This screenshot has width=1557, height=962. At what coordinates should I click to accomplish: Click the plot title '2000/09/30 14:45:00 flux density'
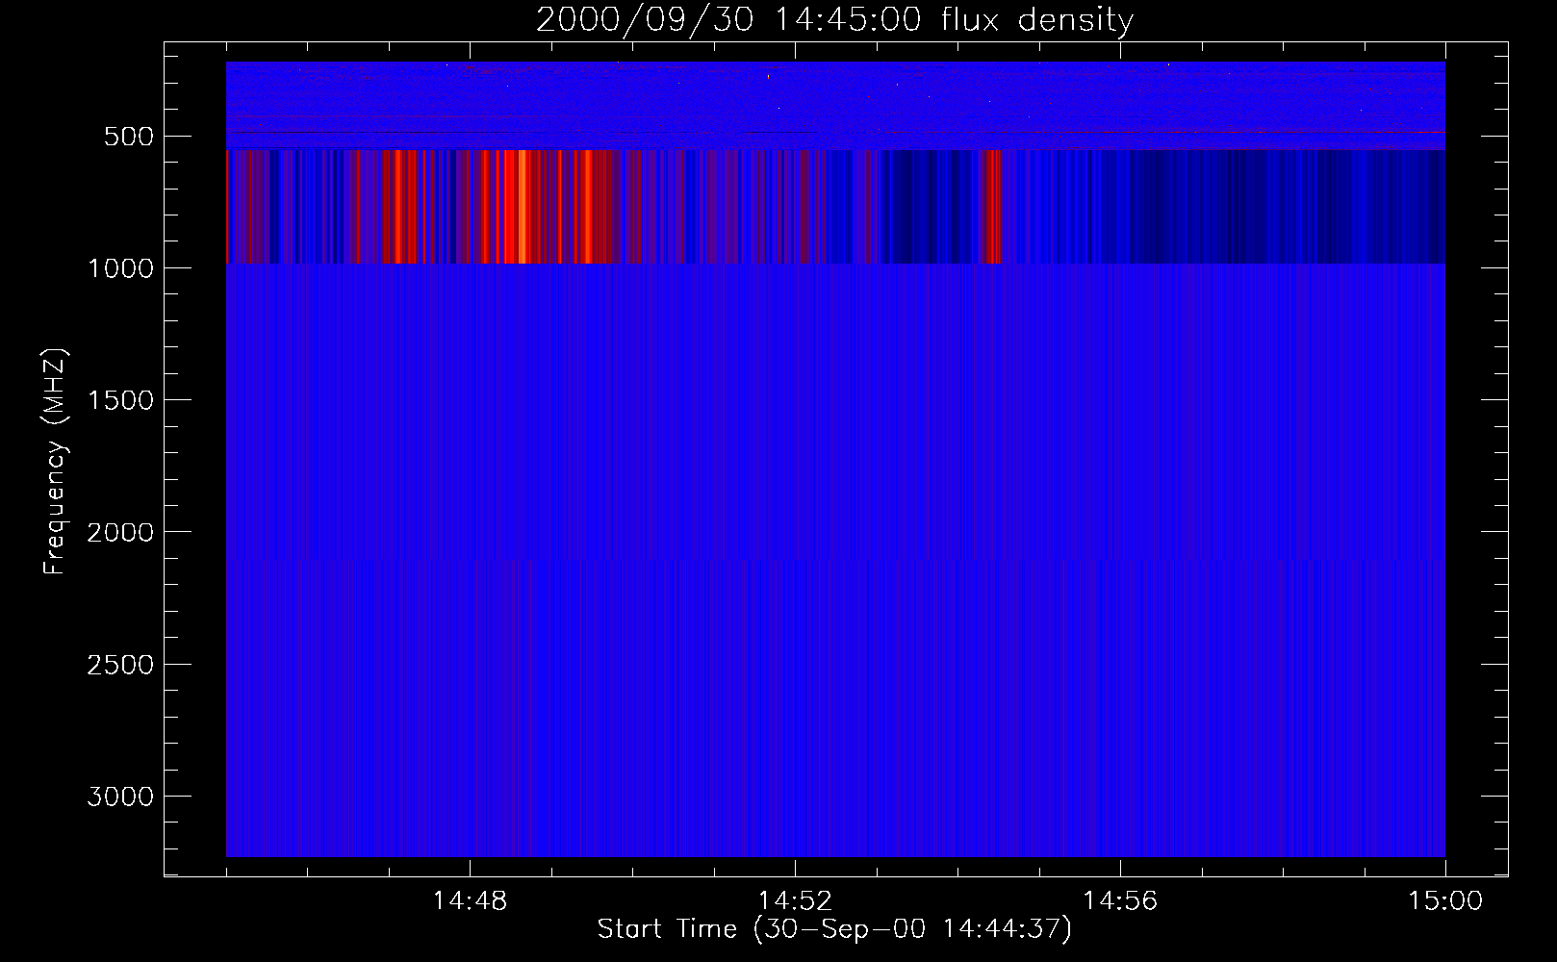(834, 20)
